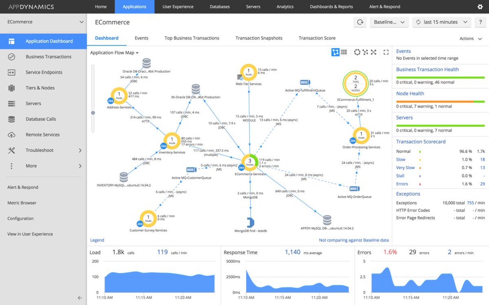Open the Transaction Scorecard link
The height and width of the screenshot is (305, 489).
421,142
